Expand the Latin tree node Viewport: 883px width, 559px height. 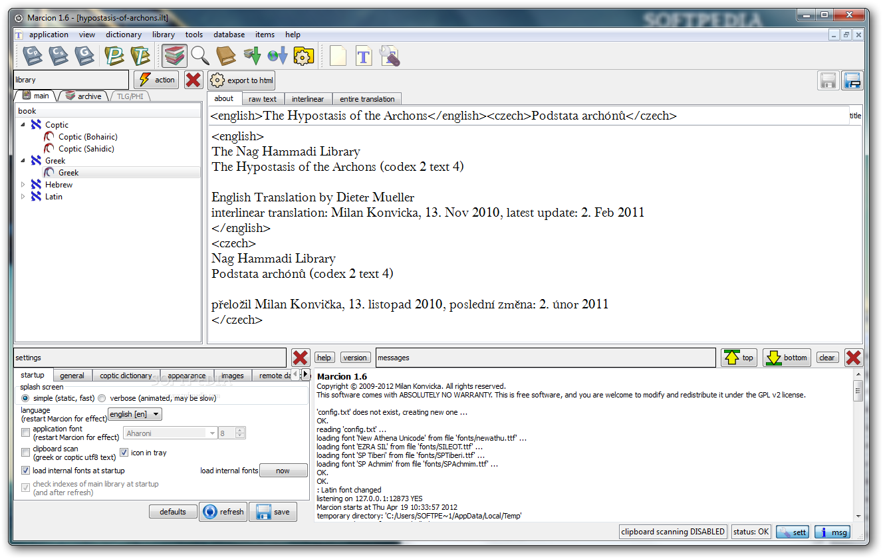(x=23, y=197)
